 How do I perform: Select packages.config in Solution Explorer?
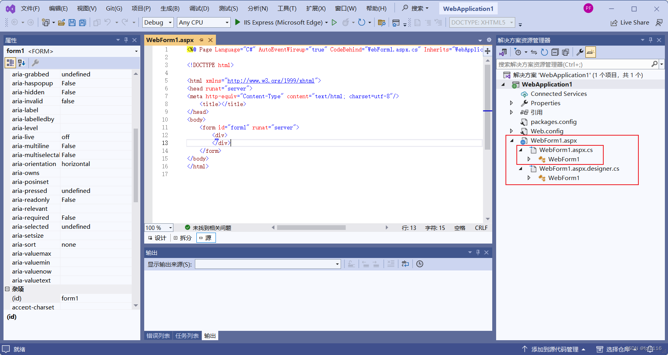click(553, 122)
